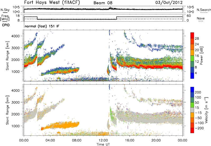Image resolution: width=211 pixels, height=146 pixels.
Task: Click the "-200" tick on the Velocity scale
Action: click(x=199, y=128)
